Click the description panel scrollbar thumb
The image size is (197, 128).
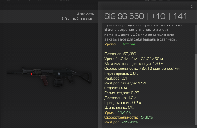(x=195, y=90)
